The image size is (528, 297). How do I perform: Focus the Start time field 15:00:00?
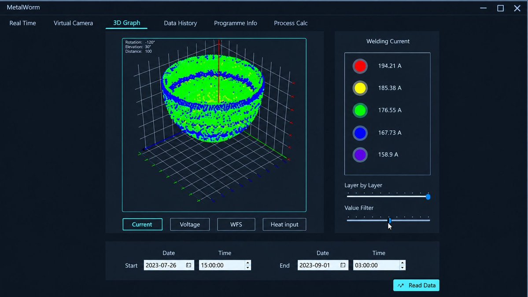(x=225, y=265)
